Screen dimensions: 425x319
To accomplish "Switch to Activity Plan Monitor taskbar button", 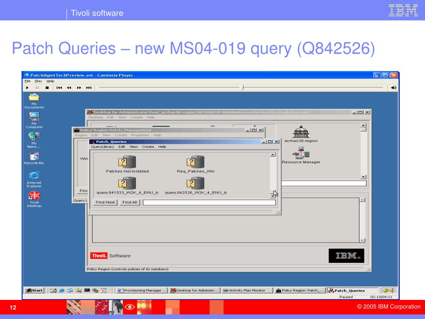I will tap(247, 290).
